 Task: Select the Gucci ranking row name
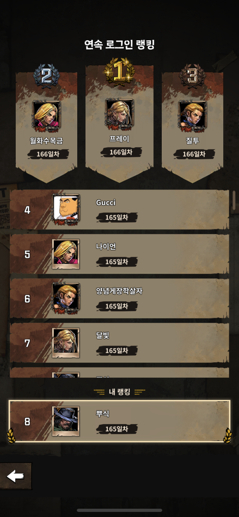pyautogui.click(x=106, y=202)
